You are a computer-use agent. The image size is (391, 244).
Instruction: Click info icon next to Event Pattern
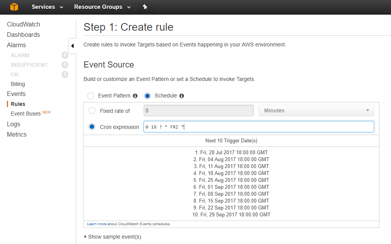click(x=135, y=96)
